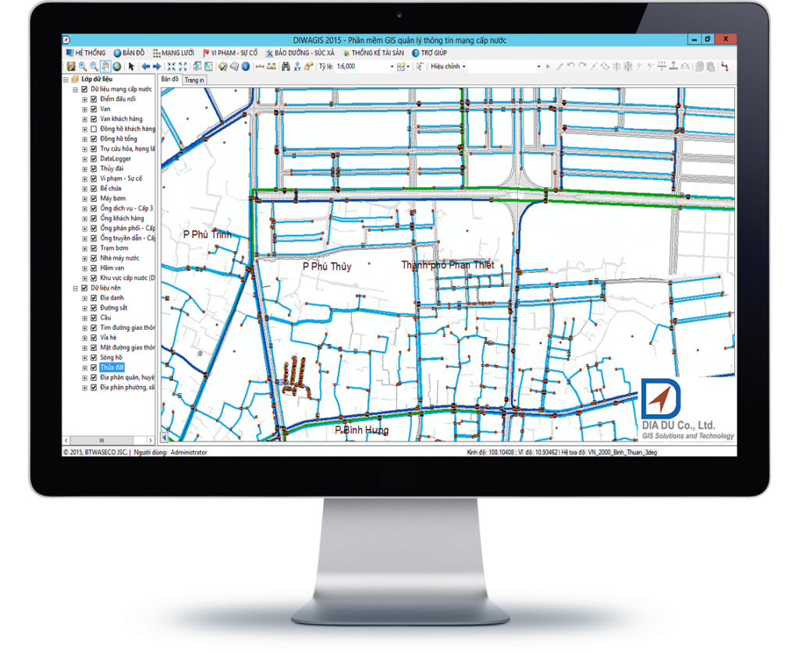This screenshot has height=652, width=799.
Task: Click the red stepped-line icon at toolbar end
Action: [x=725, y=66]
